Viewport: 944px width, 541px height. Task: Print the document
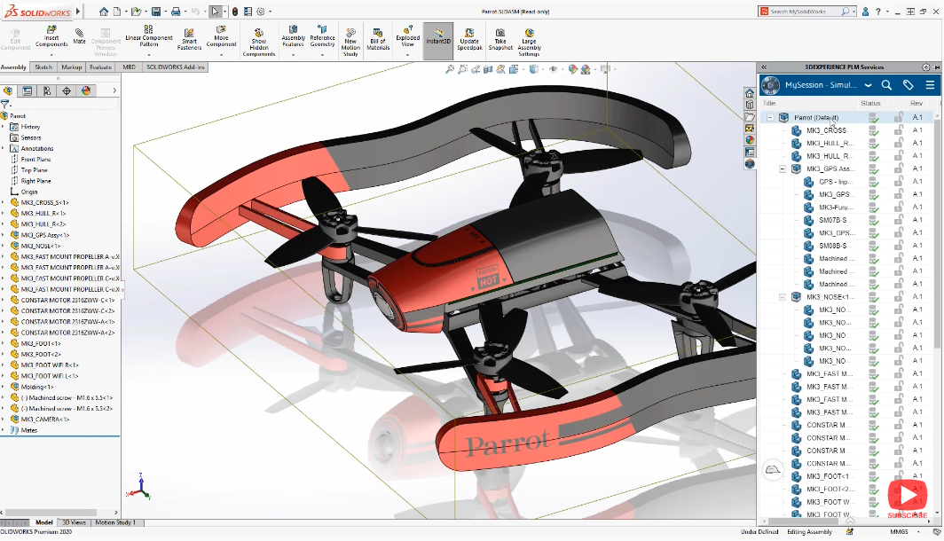coord(175,12)
